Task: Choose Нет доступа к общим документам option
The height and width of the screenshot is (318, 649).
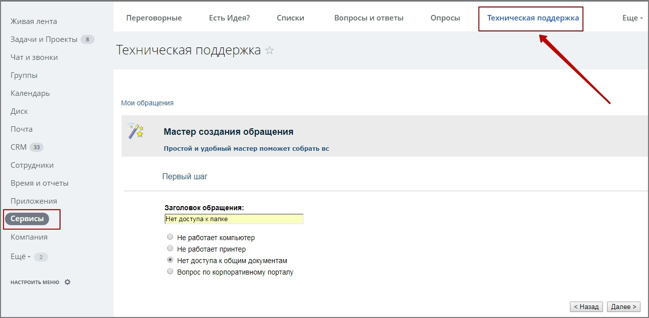Action: pyautogui.click(x=170, y=260)
